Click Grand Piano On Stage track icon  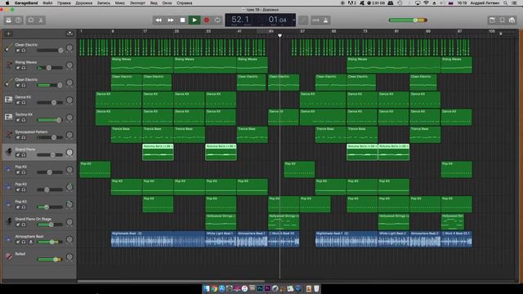click(9, 221)
